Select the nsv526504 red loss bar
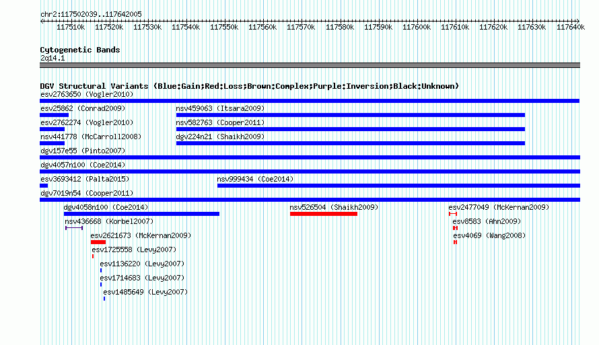Viewport: 599px width, 345px height. tap(324, 214)
